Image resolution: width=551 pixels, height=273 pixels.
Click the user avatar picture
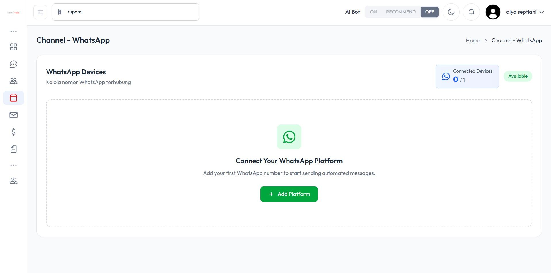click(x=493, y=12)
